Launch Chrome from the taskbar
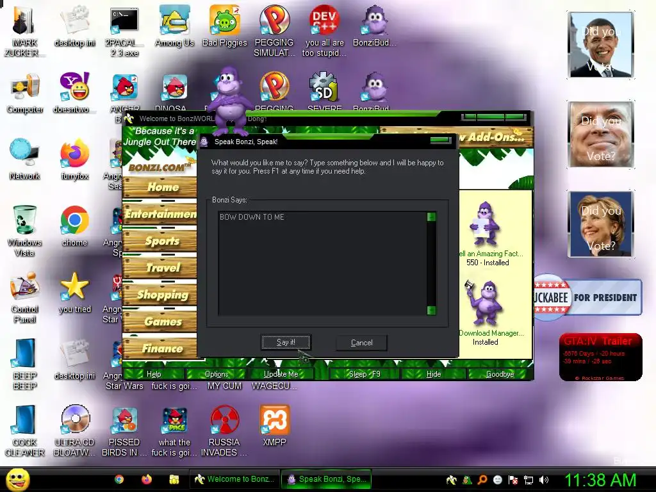 click(x=119, y=479)
